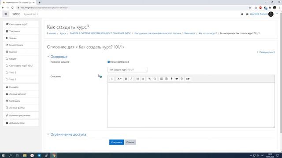Open Общее section in the sidebar

(21, 59)
